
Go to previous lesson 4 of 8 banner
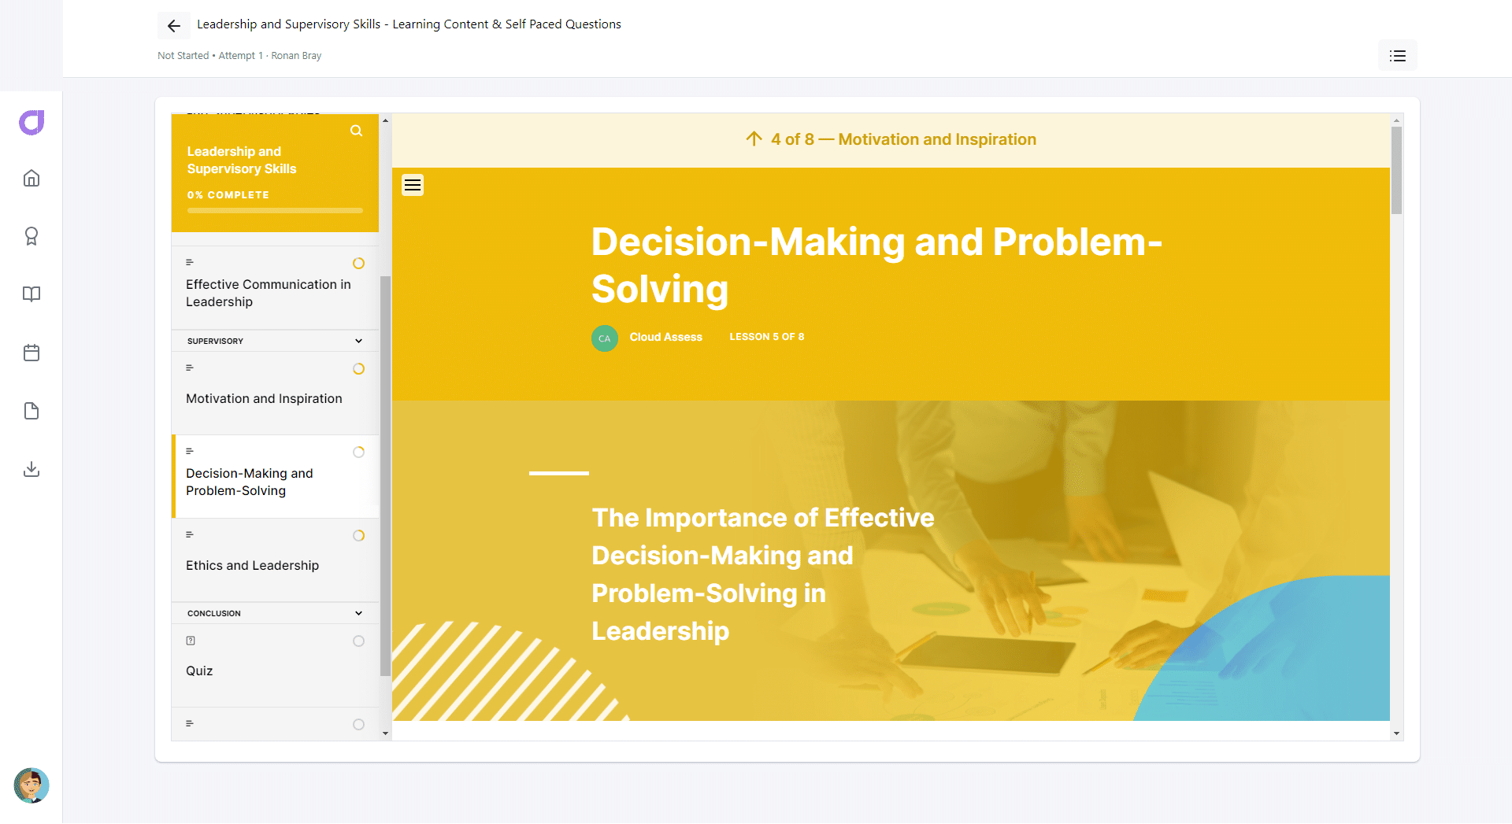click(x=891, y=139)
